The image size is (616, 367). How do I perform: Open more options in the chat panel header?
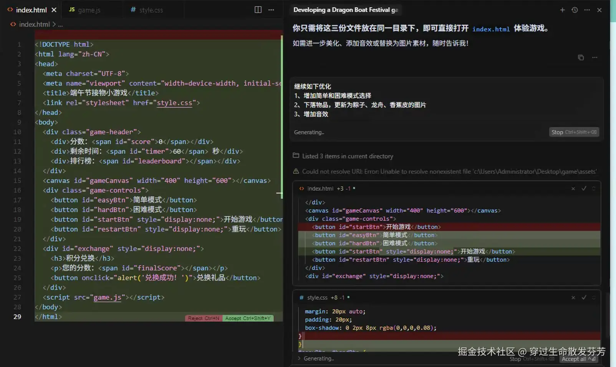586,10
